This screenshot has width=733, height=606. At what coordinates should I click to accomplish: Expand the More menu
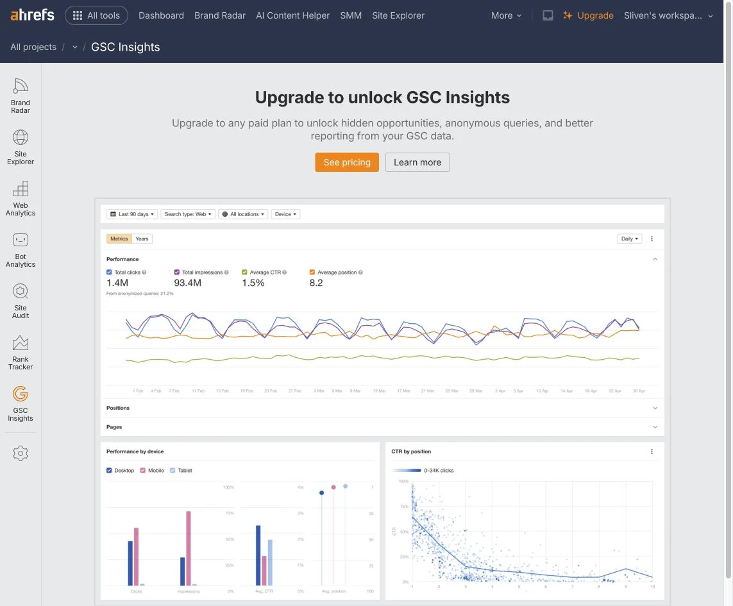(x=506, y=15)
